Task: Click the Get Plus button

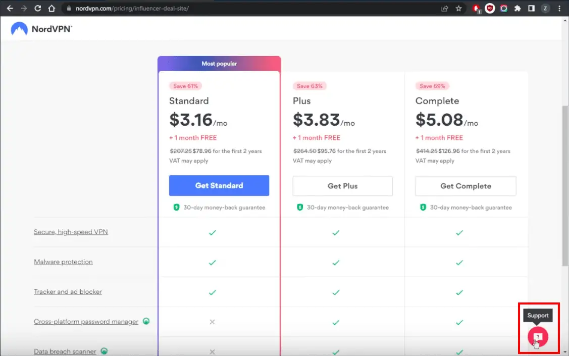Action: coord(342,186)
